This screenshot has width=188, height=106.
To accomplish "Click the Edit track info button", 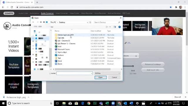I will pos(153,70).
